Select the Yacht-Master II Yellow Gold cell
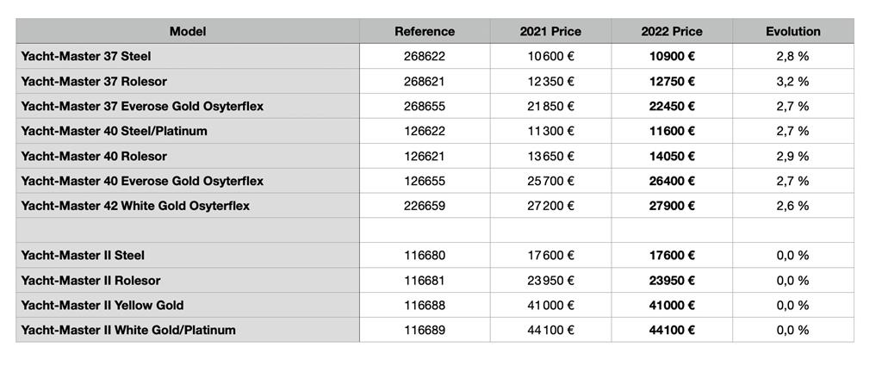 pos(102,305)
